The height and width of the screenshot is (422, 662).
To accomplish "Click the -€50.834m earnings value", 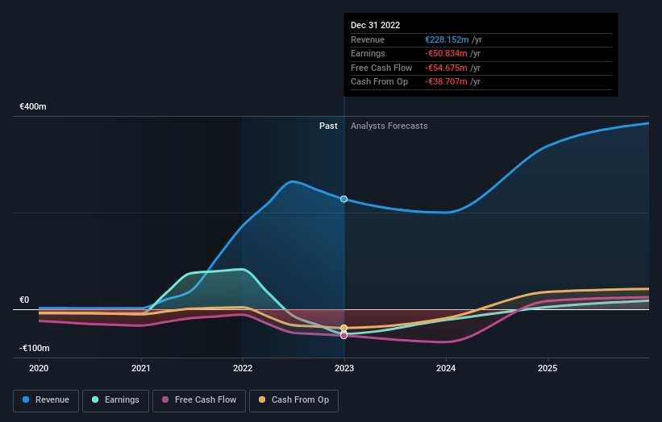I will 446,53.
